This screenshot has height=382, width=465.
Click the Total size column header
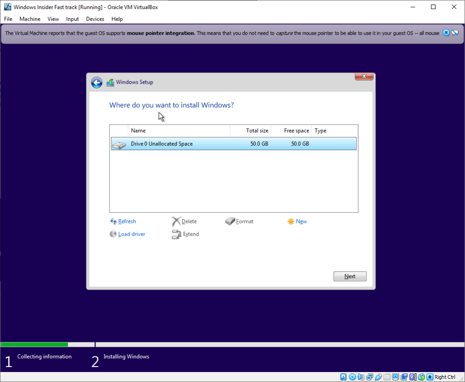point(251,131)
